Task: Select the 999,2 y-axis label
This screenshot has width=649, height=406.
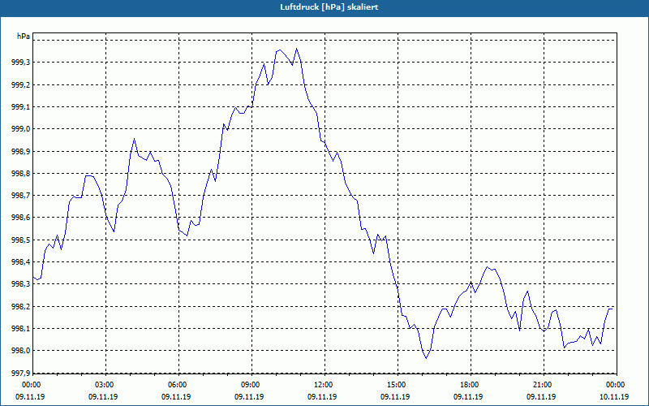Action: tap(22, 85)
